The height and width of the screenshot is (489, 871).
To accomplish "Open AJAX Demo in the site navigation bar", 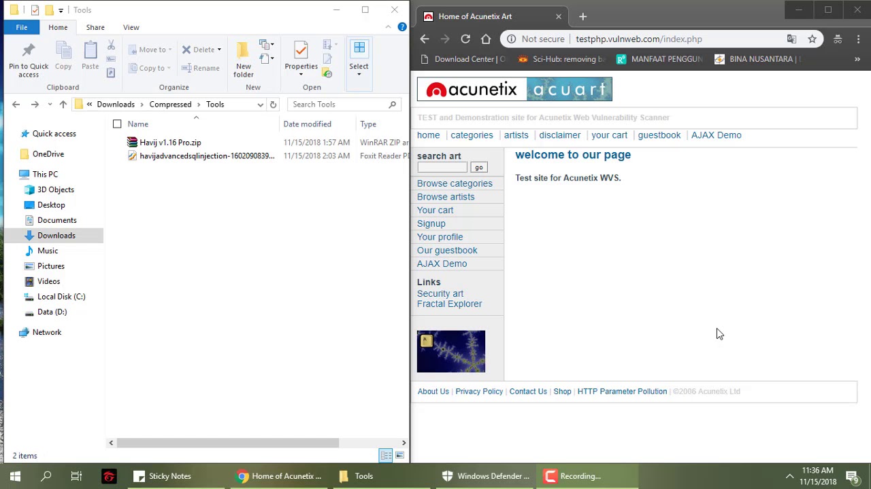I will pyautogui.click(x=716, y=135).
